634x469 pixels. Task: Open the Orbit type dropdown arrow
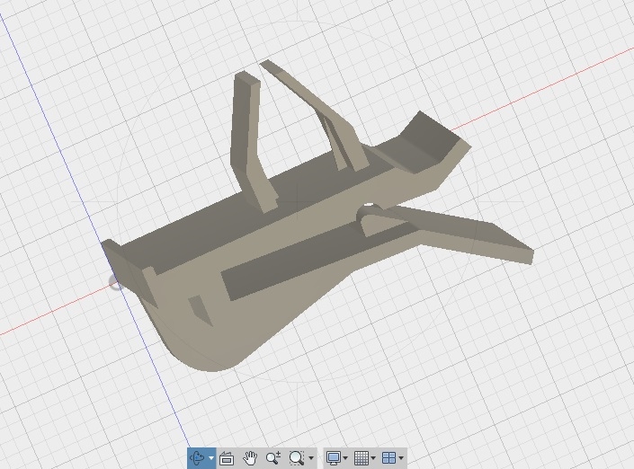pyautogui.click(x=211, y=458)
